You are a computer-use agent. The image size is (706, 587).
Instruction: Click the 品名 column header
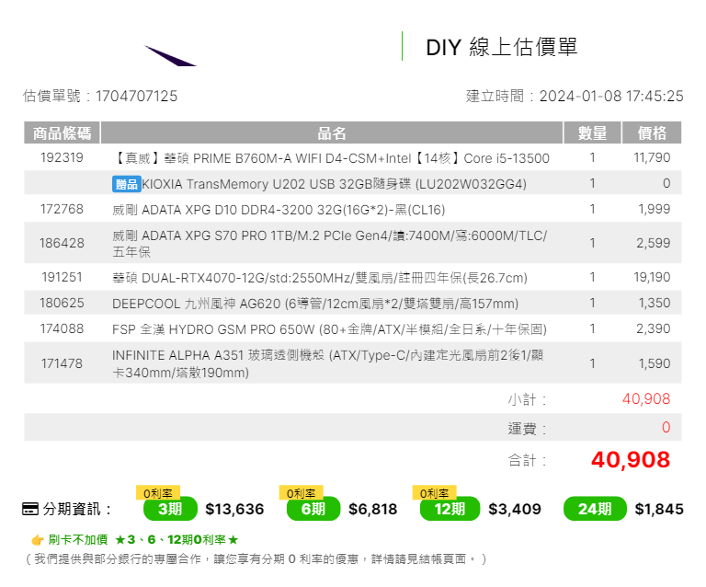(332, 132)
